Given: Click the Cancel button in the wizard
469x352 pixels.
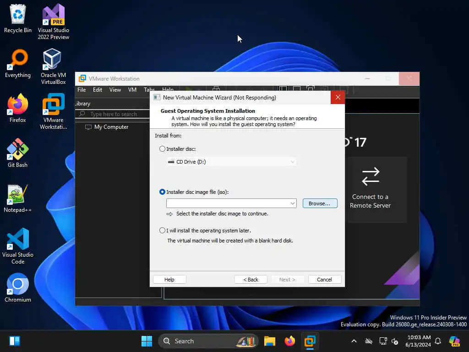Looking at the screenshot, I should click(325, 280).
